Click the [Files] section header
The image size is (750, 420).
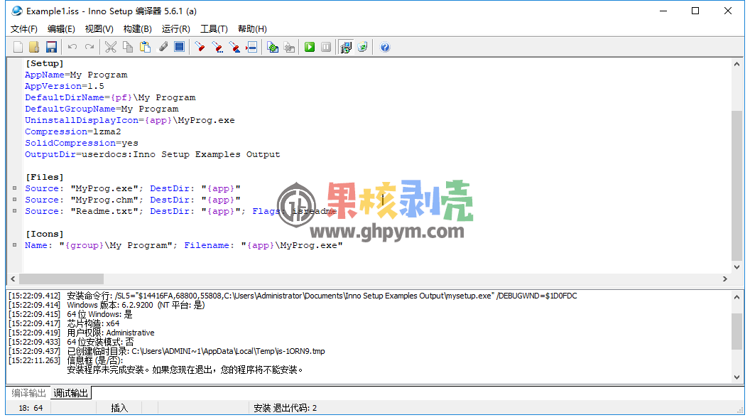coord(45,177)
